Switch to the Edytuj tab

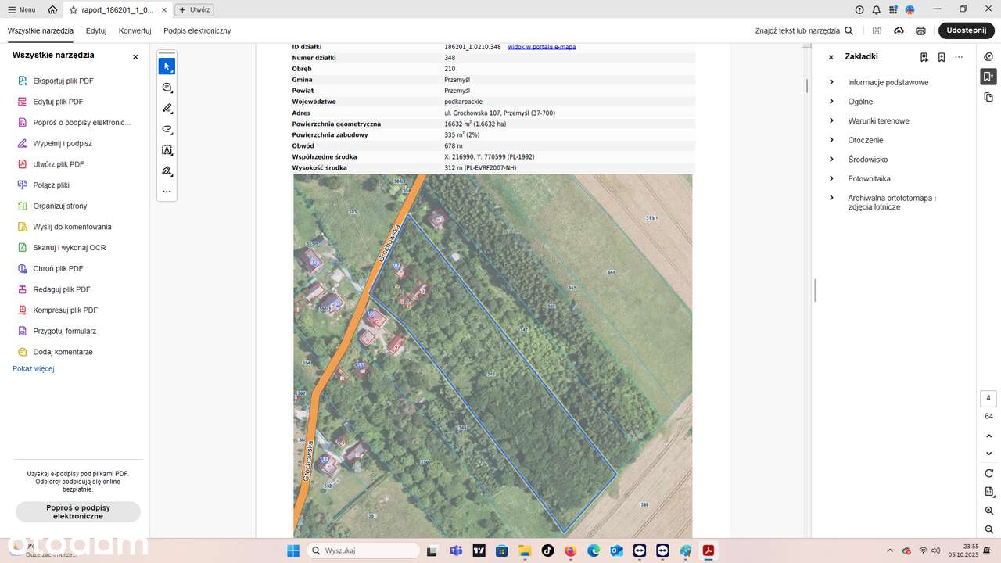96,31
